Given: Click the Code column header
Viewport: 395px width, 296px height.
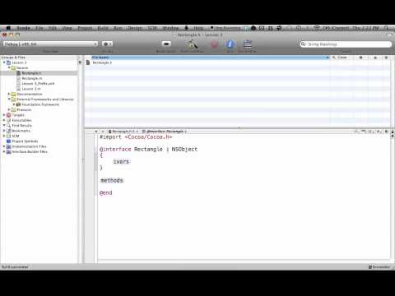Looking at the screenshot, I should (x=342, y=58).
